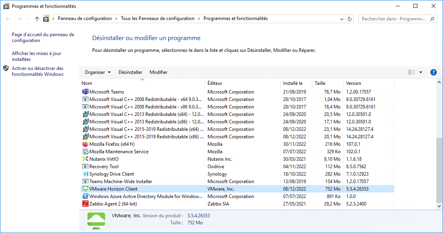This screenshot has height=233, width=443.
Task: Refresh the address bar location
Action: click(350, 19)
